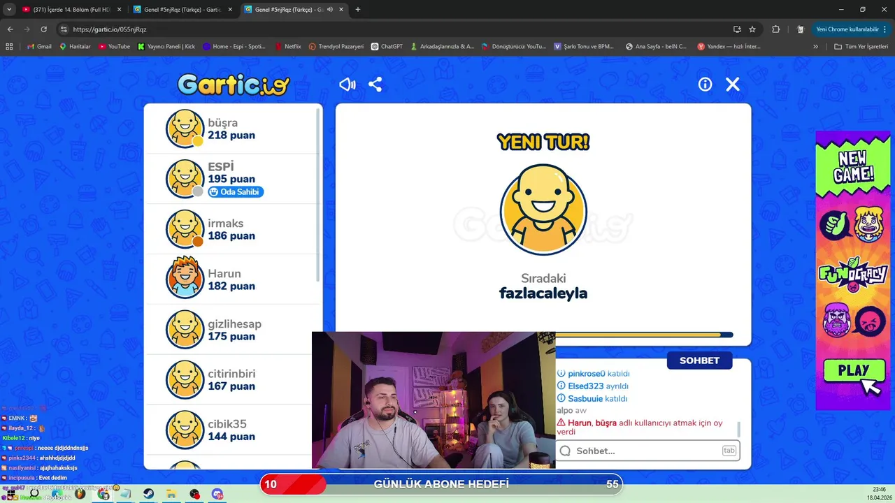Image resolution: width=895 pixels, height=503 pixels.
Task: Open the room info icon
Action: tap(705, 85)
